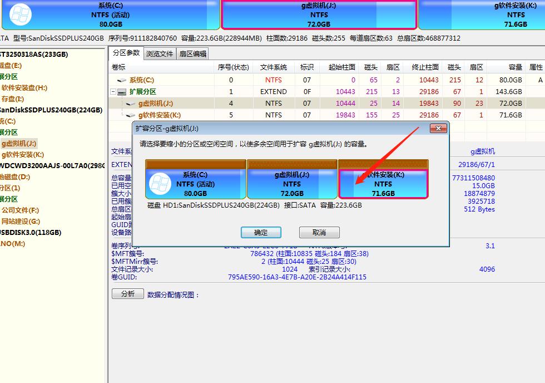Confirm resizing by clicking 确定
Image resolution: width=545 pixels, height=383 pixels.
261,232
